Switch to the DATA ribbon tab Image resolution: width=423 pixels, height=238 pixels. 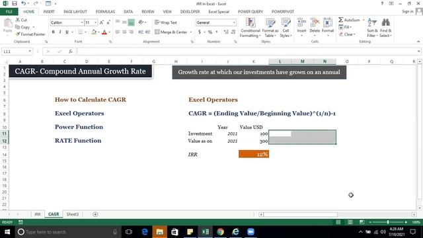pos(128,12)
